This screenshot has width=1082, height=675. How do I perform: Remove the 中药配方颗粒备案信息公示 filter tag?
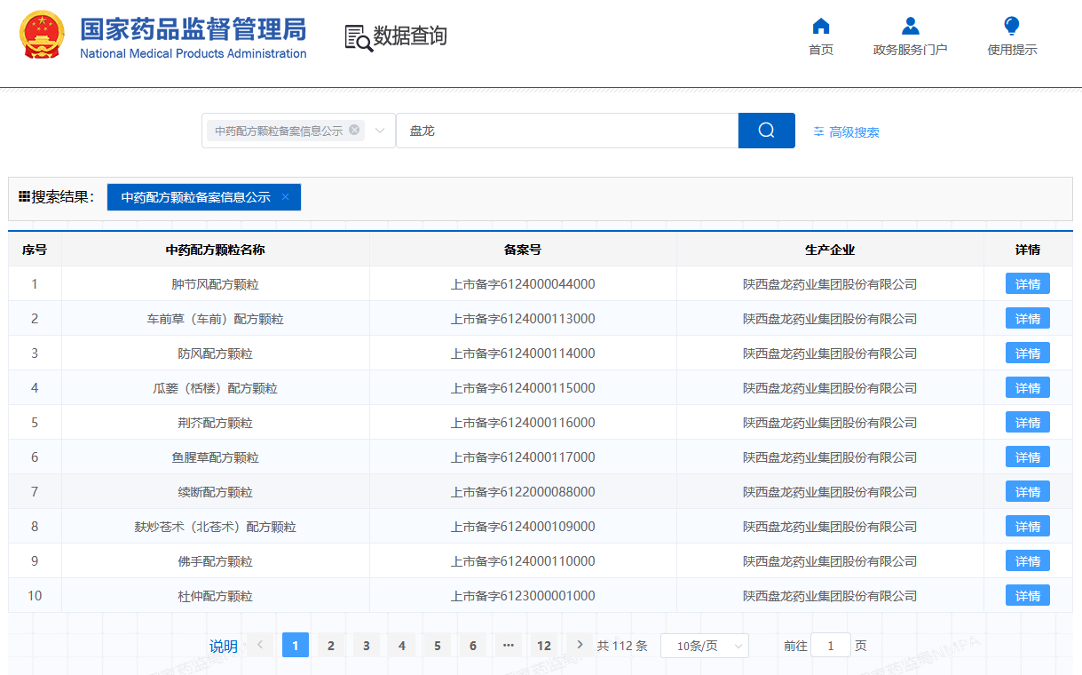354,130
